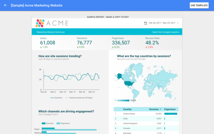Click the USE TEMPLATE button
Image resolution: width=214 pixels, height=134 pixels.
pos(199,5)
